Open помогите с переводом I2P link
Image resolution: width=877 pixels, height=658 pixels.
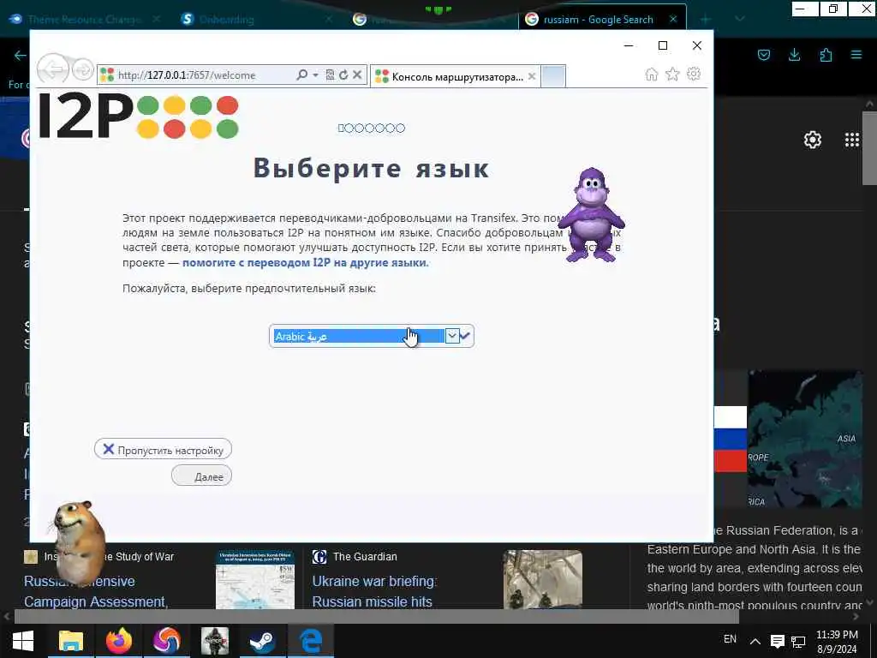[306, 262]
